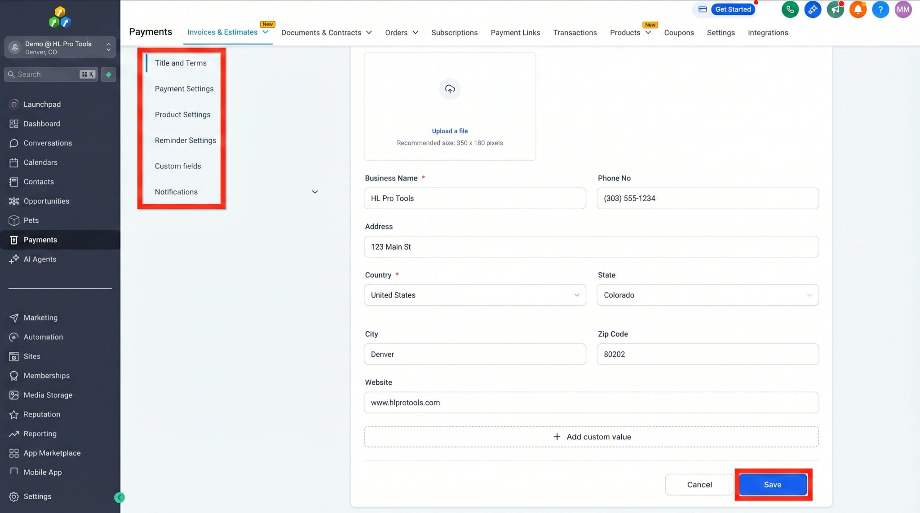Click the green phone dialer icon
The image size is (920, 513).
[x=790, y=9]
